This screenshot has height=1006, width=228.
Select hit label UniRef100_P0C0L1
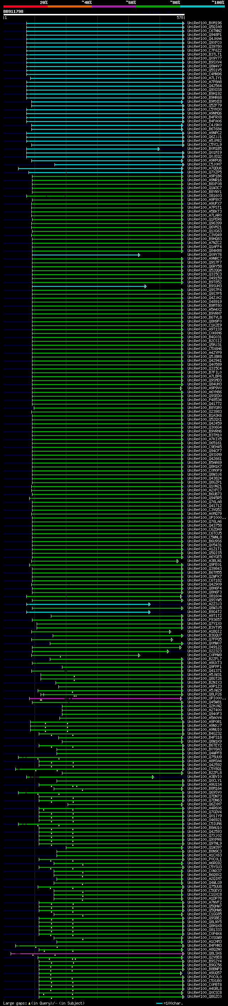[204, 859]
